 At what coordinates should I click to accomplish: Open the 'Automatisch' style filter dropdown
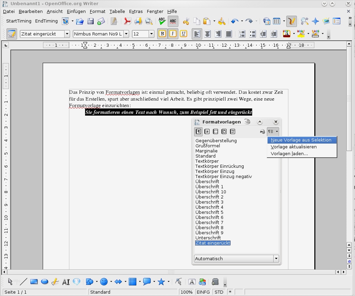pyautogui.click(x=276, y=259)
